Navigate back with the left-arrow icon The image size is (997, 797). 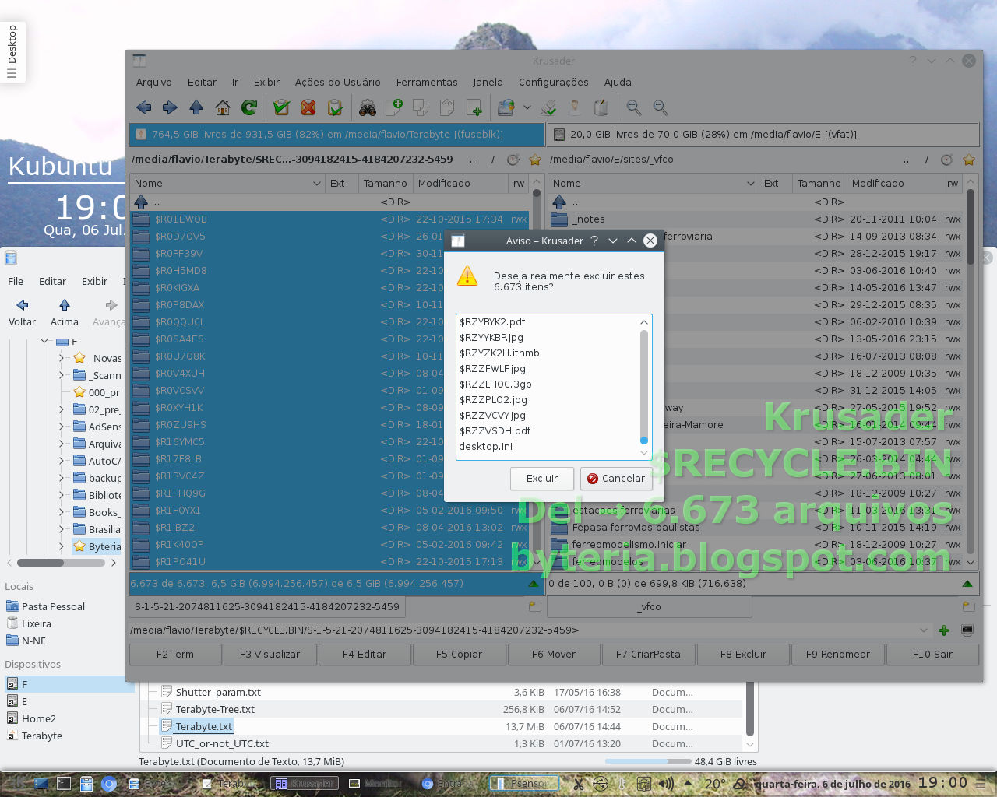tap(143, 107)
